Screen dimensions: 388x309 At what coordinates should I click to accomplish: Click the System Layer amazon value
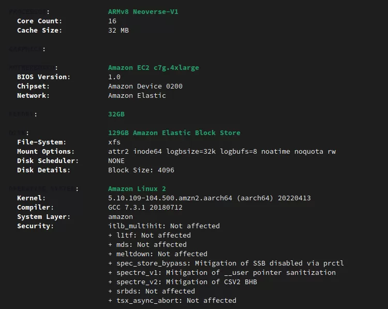click(121, 217)
